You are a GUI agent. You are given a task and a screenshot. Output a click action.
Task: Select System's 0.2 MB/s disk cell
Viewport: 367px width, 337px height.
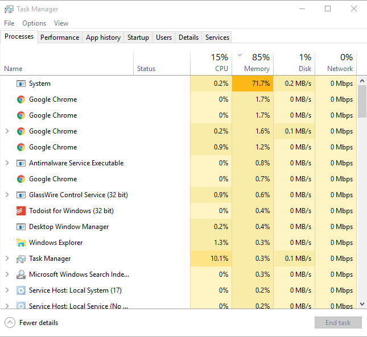[294, 84]
